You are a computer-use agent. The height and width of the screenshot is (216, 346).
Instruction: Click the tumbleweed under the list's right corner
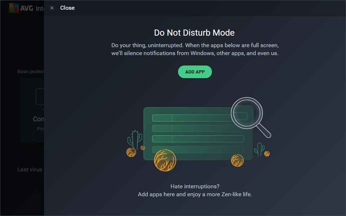pyautogui.click(x=237, y=160)
